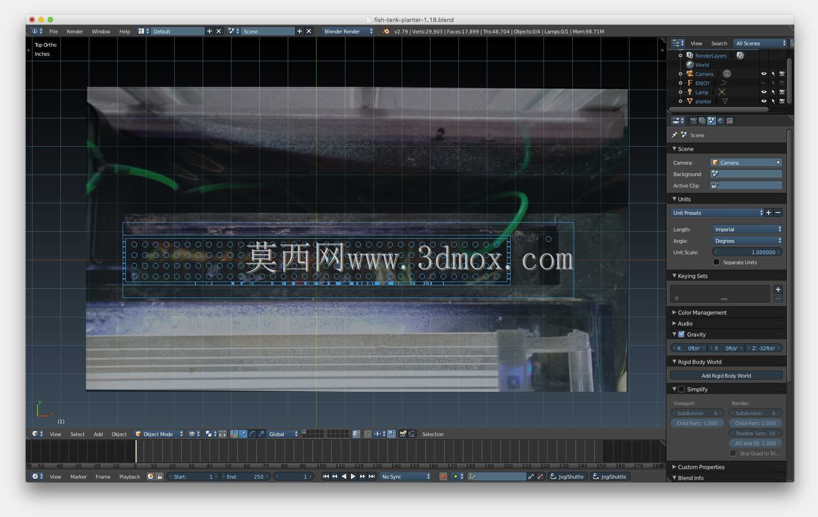The width and height of the screenshot is (818, 517).
Task: Open the Blender Render engine dropdown
Action: [x=348, y=31]
